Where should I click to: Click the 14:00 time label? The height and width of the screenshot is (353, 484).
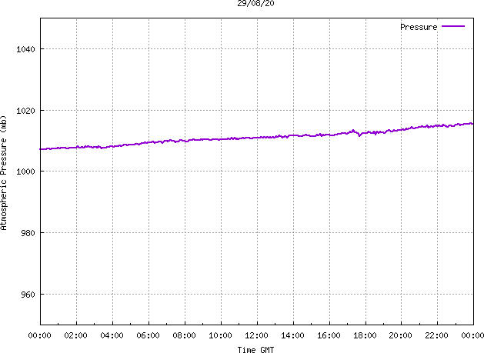coord(292,335)
